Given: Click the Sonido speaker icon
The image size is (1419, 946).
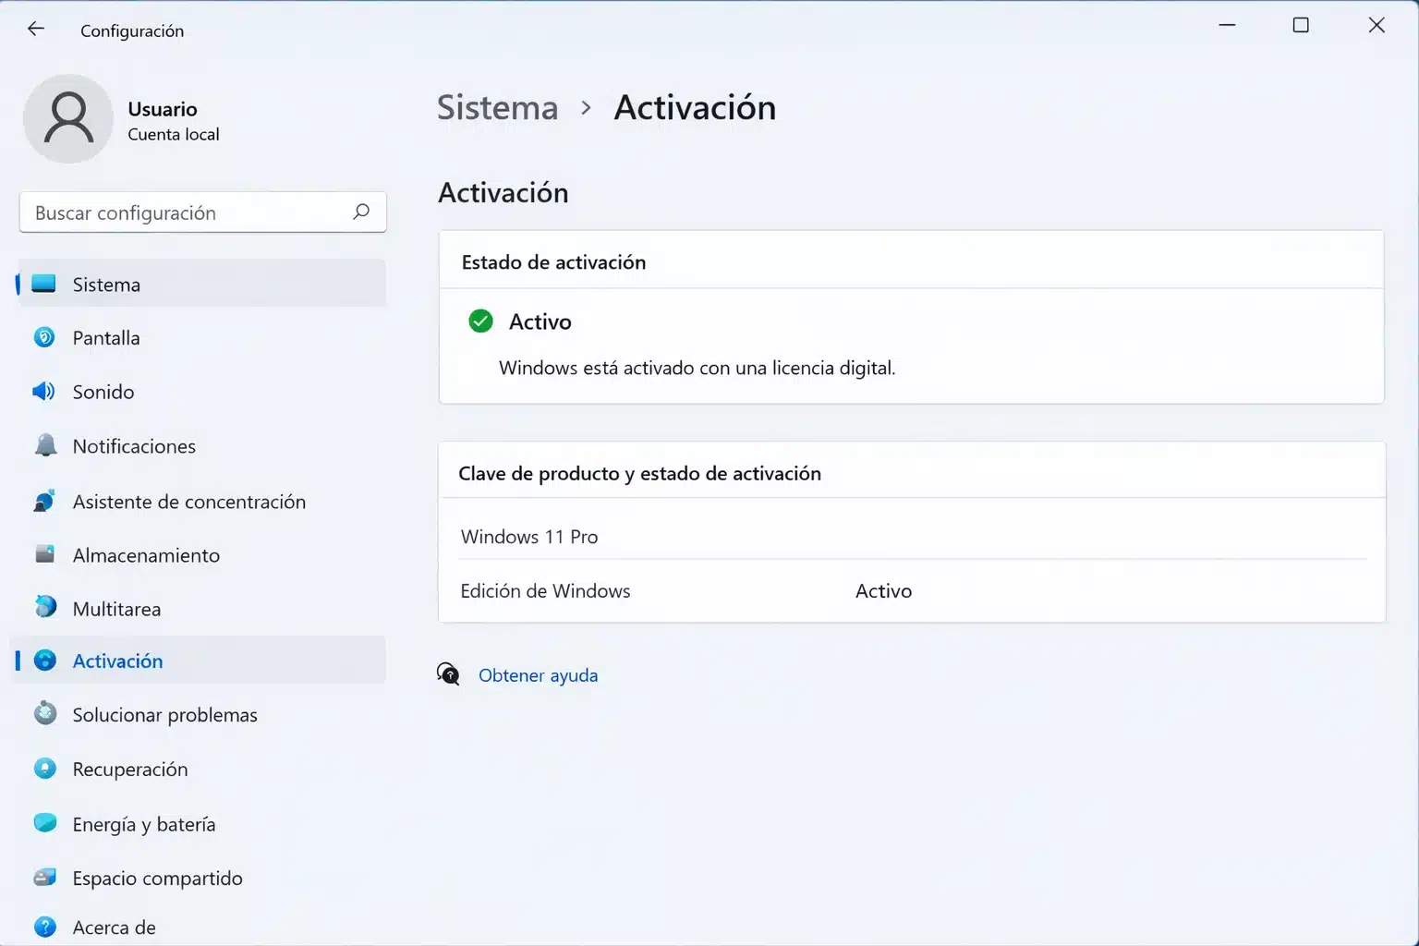Looking at the screenshot, I should [44, 392].
